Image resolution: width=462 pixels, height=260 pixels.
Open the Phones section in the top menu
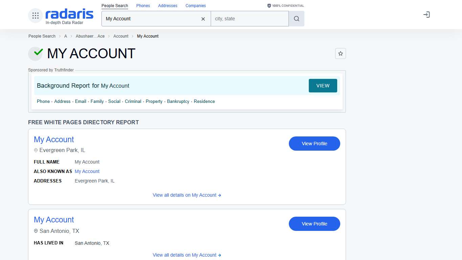[143, 5]
